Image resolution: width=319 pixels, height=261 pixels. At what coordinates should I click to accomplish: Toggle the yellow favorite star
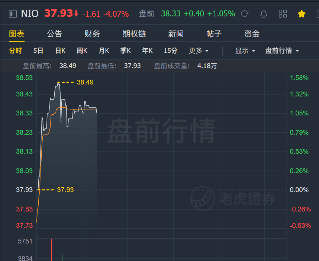pyautogui.click(x=302, y=14)
